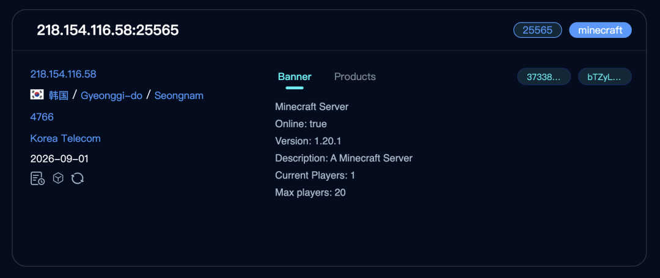Click the 韩国 country link
This screenshot has height=278, width=660.
(x=59, y=95)
